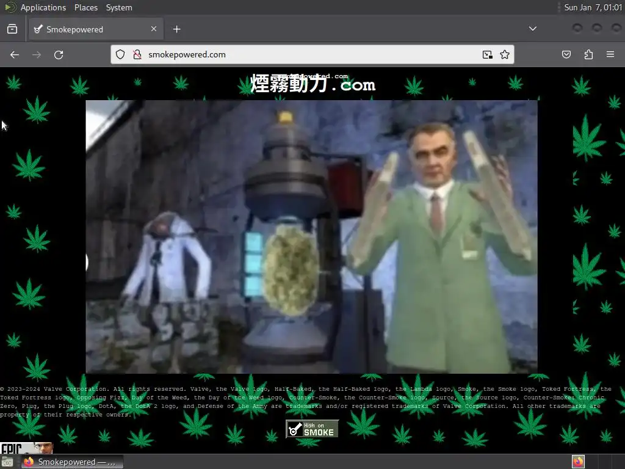Viewport: 625px width, 469px height.
Task: Click the forward navigation arrow
Action: click(36, 54)
